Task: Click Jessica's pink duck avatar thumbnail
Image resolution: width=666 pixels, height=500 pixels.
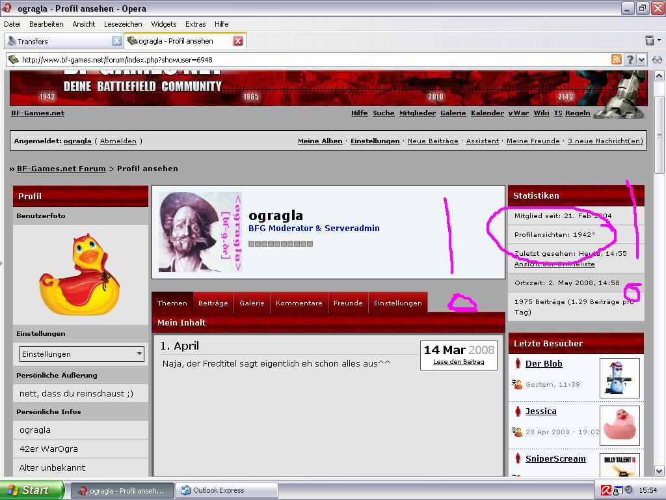Action: pos(619,426)
